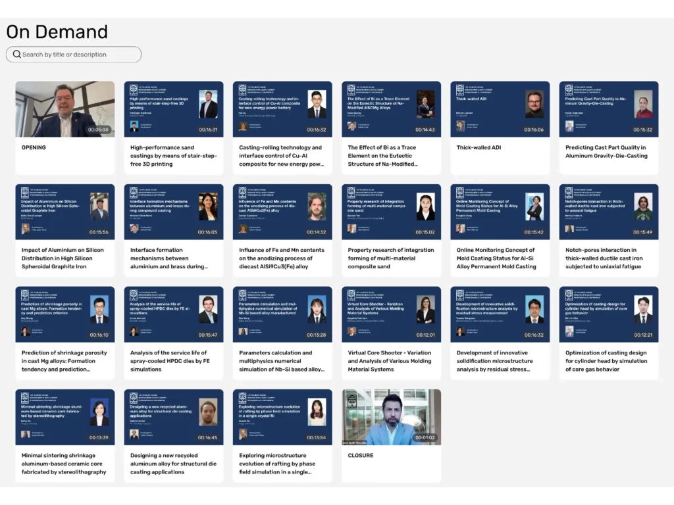Open the 'High-performance sand castings' title link
674x505 pixels.
[173, 156]
